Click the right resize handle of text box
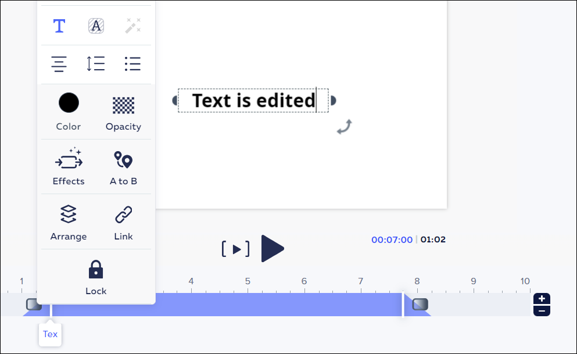Screen dimensions: 577x354 [x=333, y=101]
